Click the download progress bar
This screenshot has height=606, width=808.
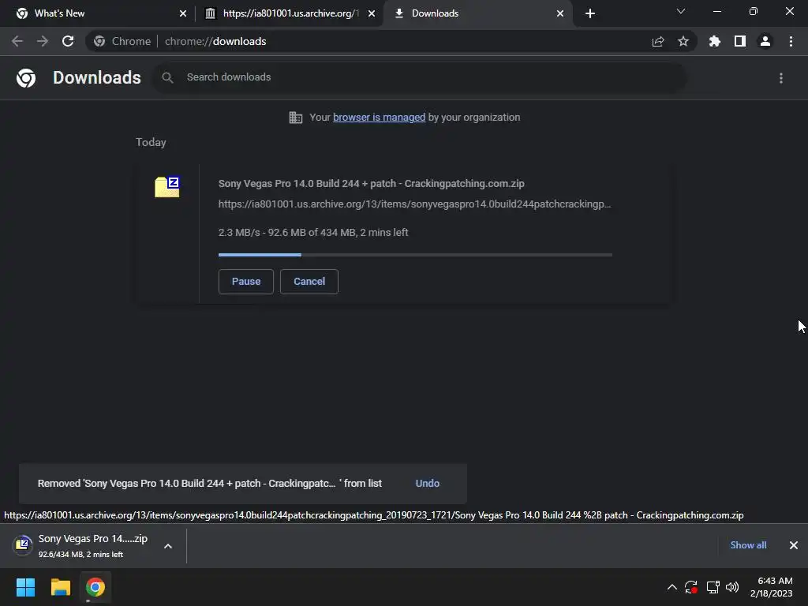pyautogui.click(x=415, y=255)
